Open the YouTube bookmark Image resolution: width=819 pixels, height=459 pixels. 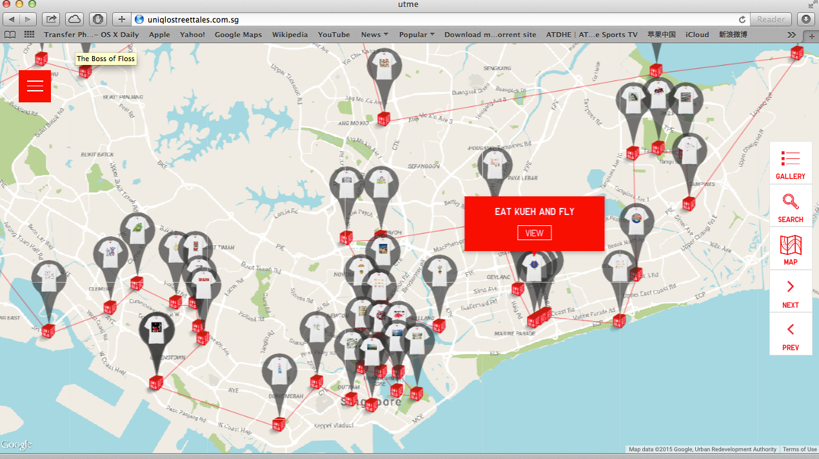[334, 35]
